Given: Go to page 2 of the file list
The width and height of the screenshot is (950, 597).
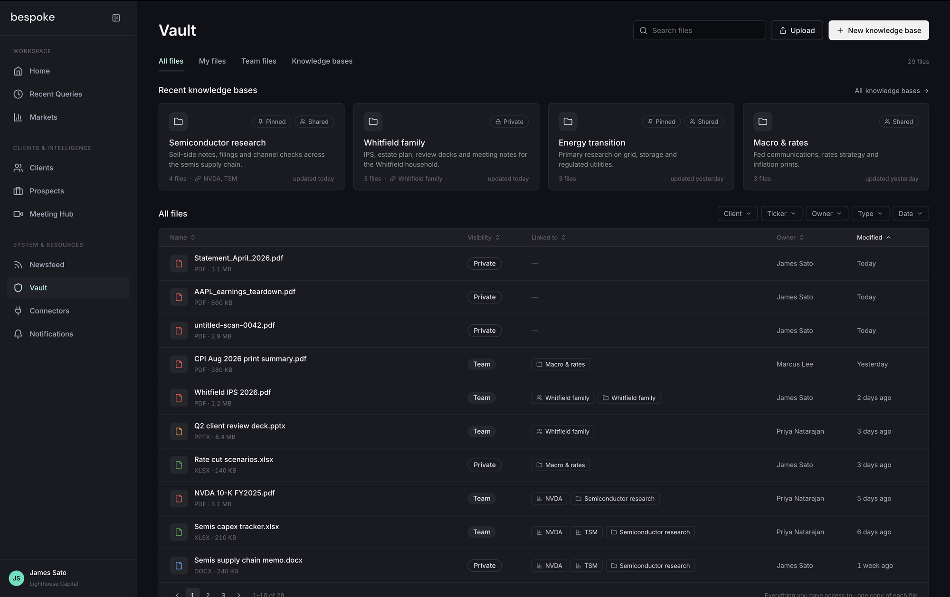Looking at the screenshot, I should [208, 594].
